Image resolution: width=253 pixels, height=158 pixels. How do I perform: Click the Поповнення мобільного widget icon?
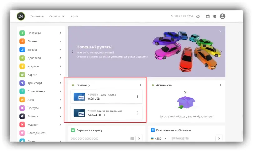(153, 130)
